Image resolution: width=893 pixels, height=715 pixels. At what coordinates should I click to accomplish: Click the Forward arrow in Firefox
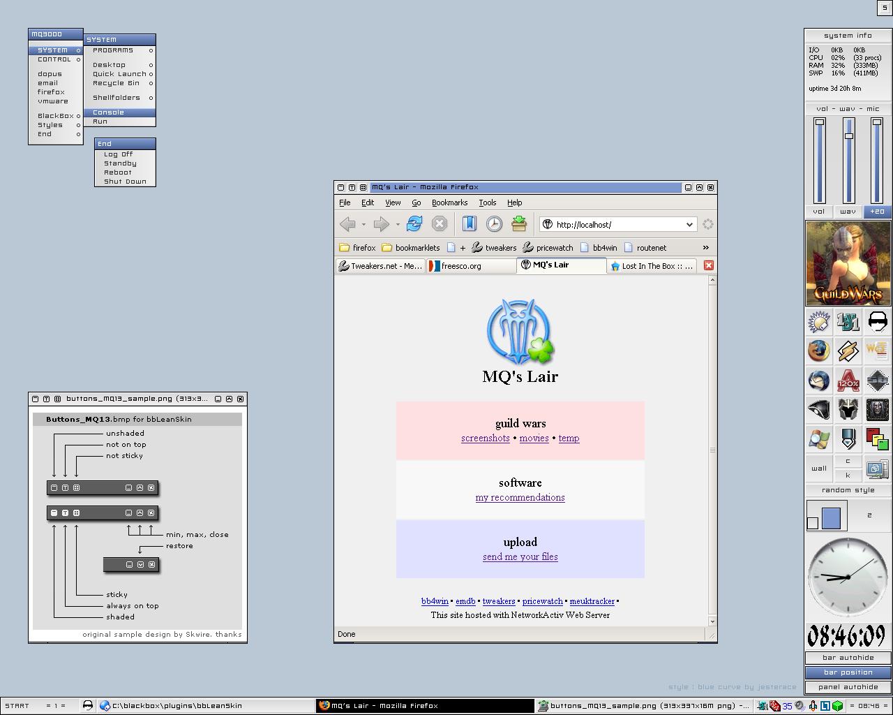(x=381, y=224)
